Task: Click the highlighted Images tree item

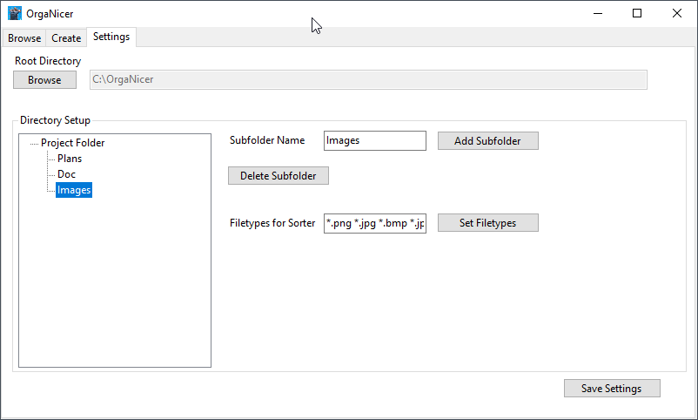Action: tap(74, 190)
